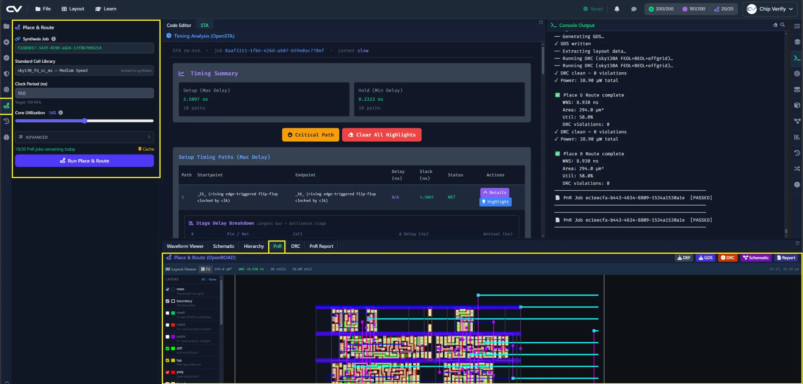Open the bar chart icon in right sidebar

(x=797, y=137)
